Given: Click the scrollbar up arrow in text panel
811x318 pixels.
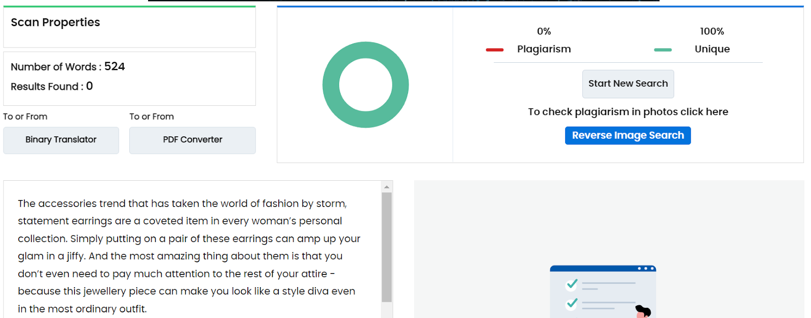Looking at the screenshot, I should pyautogui.click(x=387, y=187).
